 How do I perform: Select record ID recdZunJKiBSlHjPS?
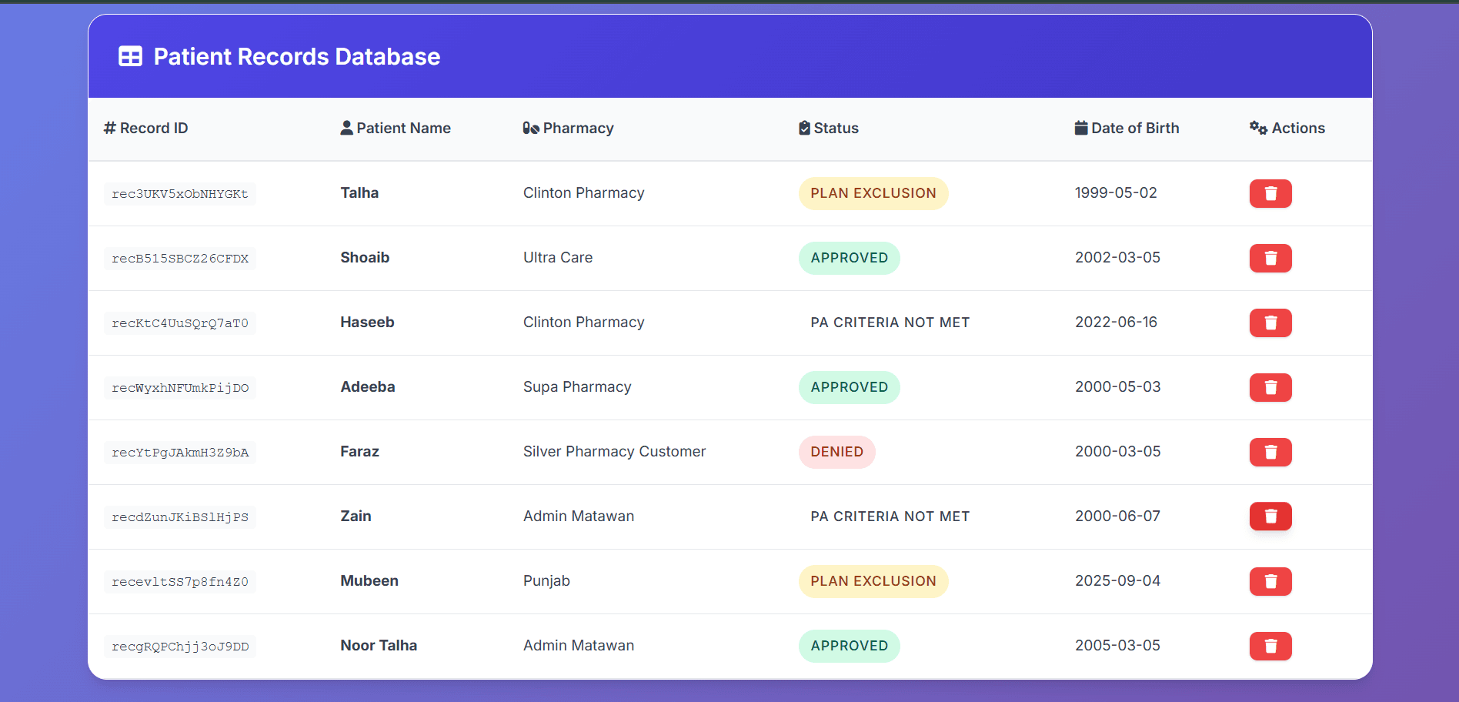[180, 517]
